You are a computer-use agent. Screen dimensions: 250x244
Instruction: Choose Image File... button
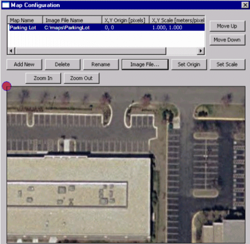[x=145, y=64]
